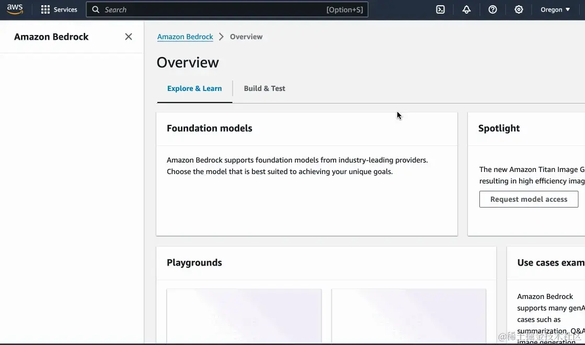The image size is (585, 345).
Task: Focus the top Search field
Action: pos(227,10)
